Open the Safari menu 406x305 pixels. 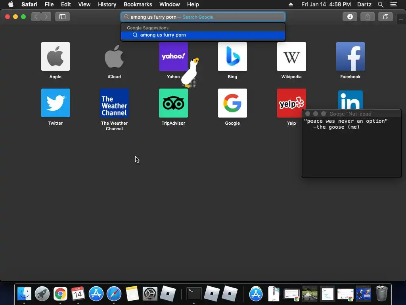point(29,4)
